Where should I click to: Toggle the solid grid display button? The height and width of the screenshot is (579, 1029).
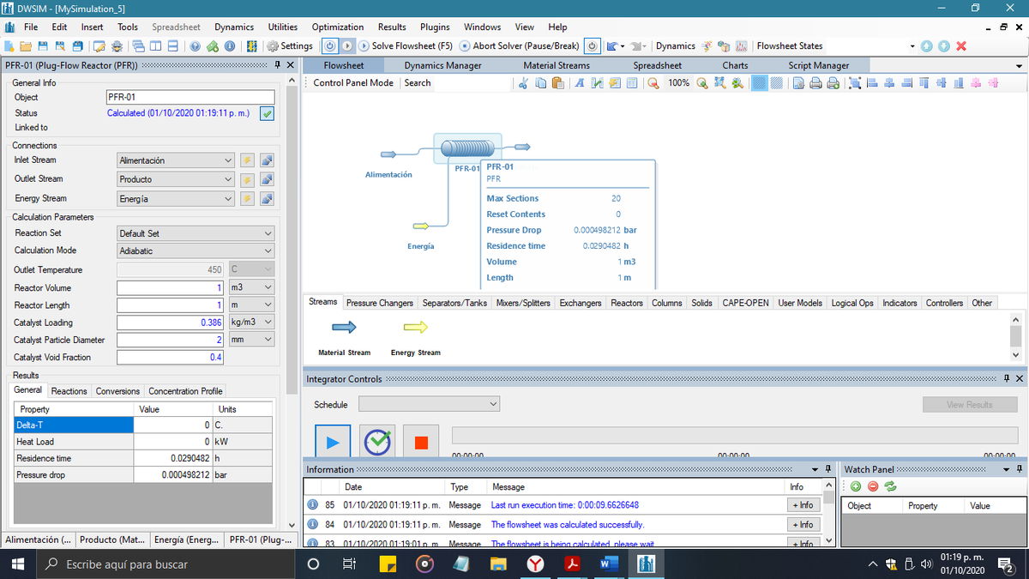(x=760, y=83)
